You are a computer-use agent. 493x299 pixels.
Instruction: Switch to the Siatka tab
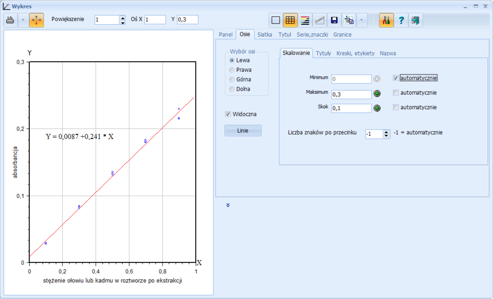[x=264, y=35]
